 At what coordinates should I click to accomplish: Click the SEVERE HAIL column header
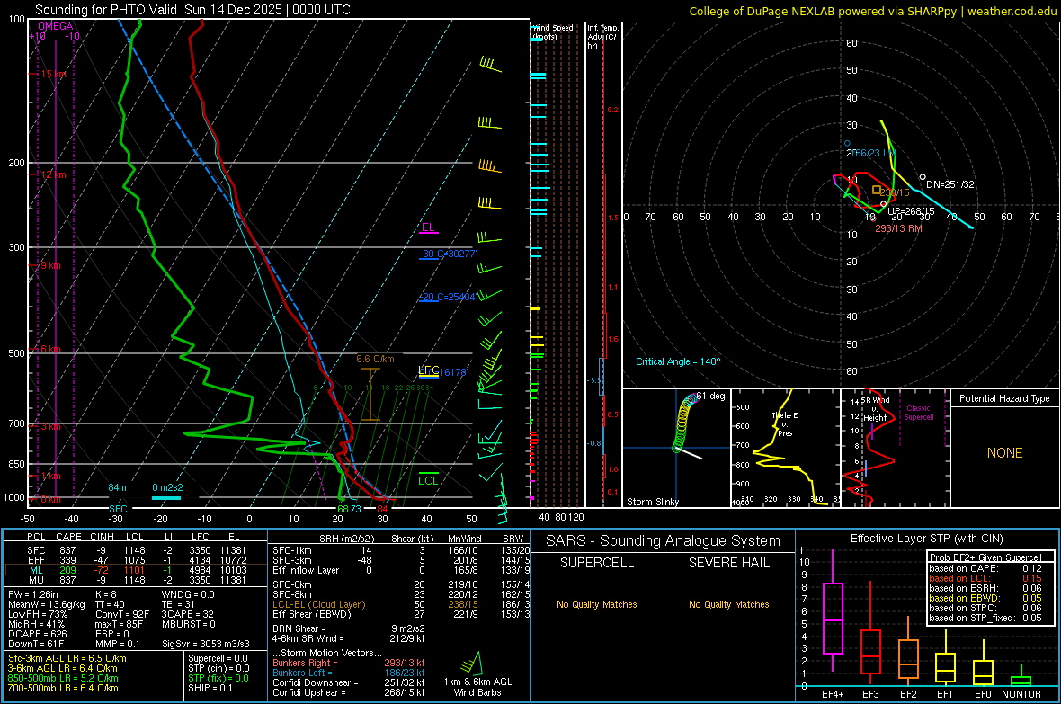(728, 563)
